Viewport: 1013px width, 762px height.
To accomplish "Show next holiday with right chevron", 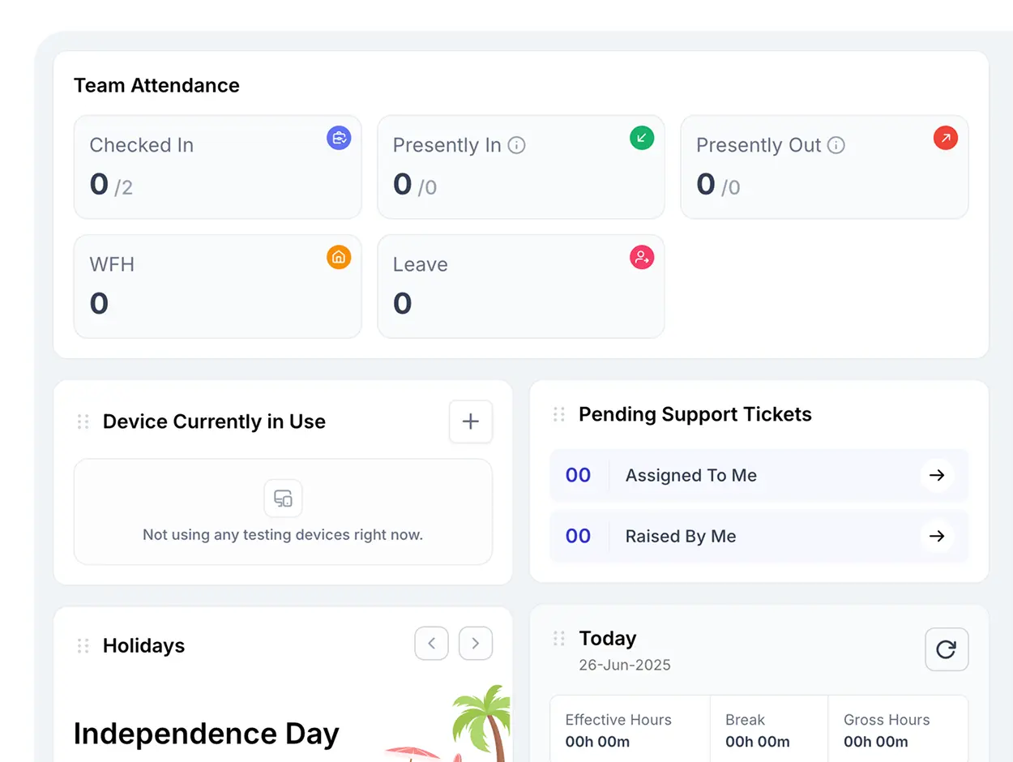I will (x=476, y=644).
